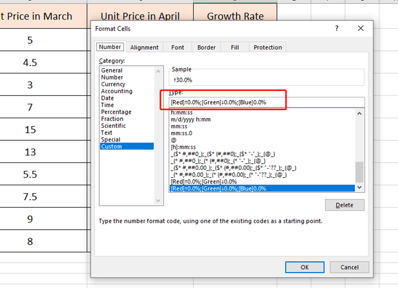Choose the Currency category

[126, 84]
